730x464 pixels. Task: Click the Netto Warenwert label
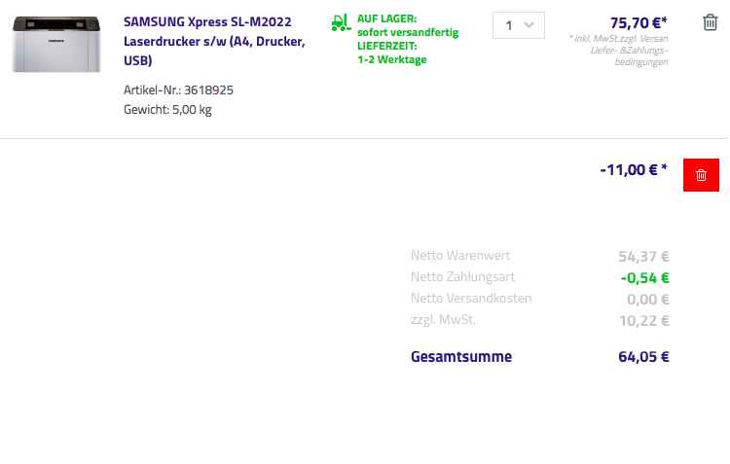pyautogui.click(x=460, y=256)
